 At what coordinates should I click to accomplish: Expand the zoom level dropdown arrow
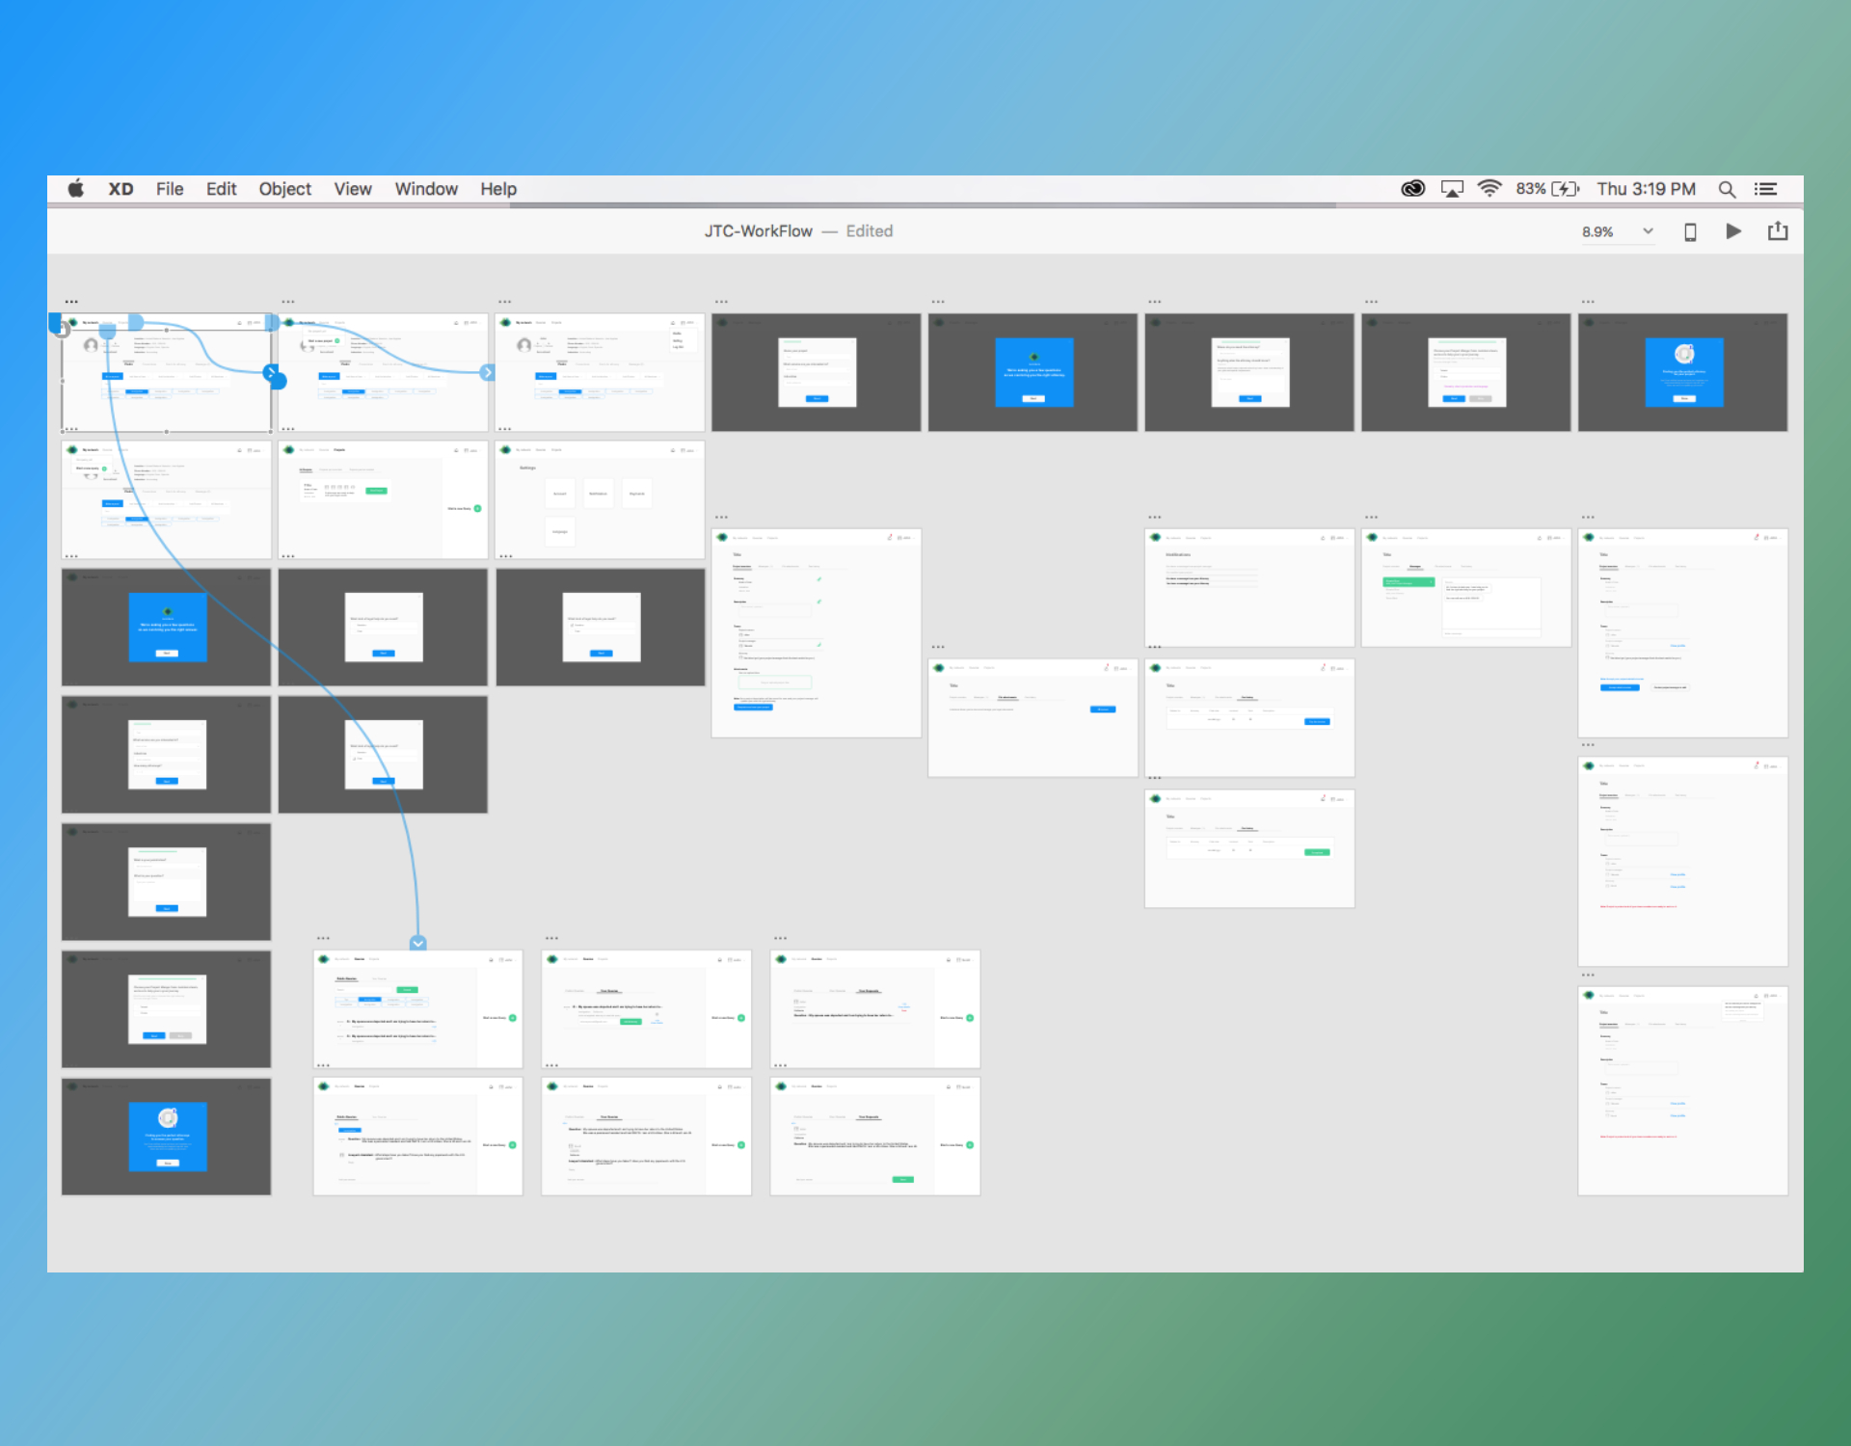coord(1648,231)
